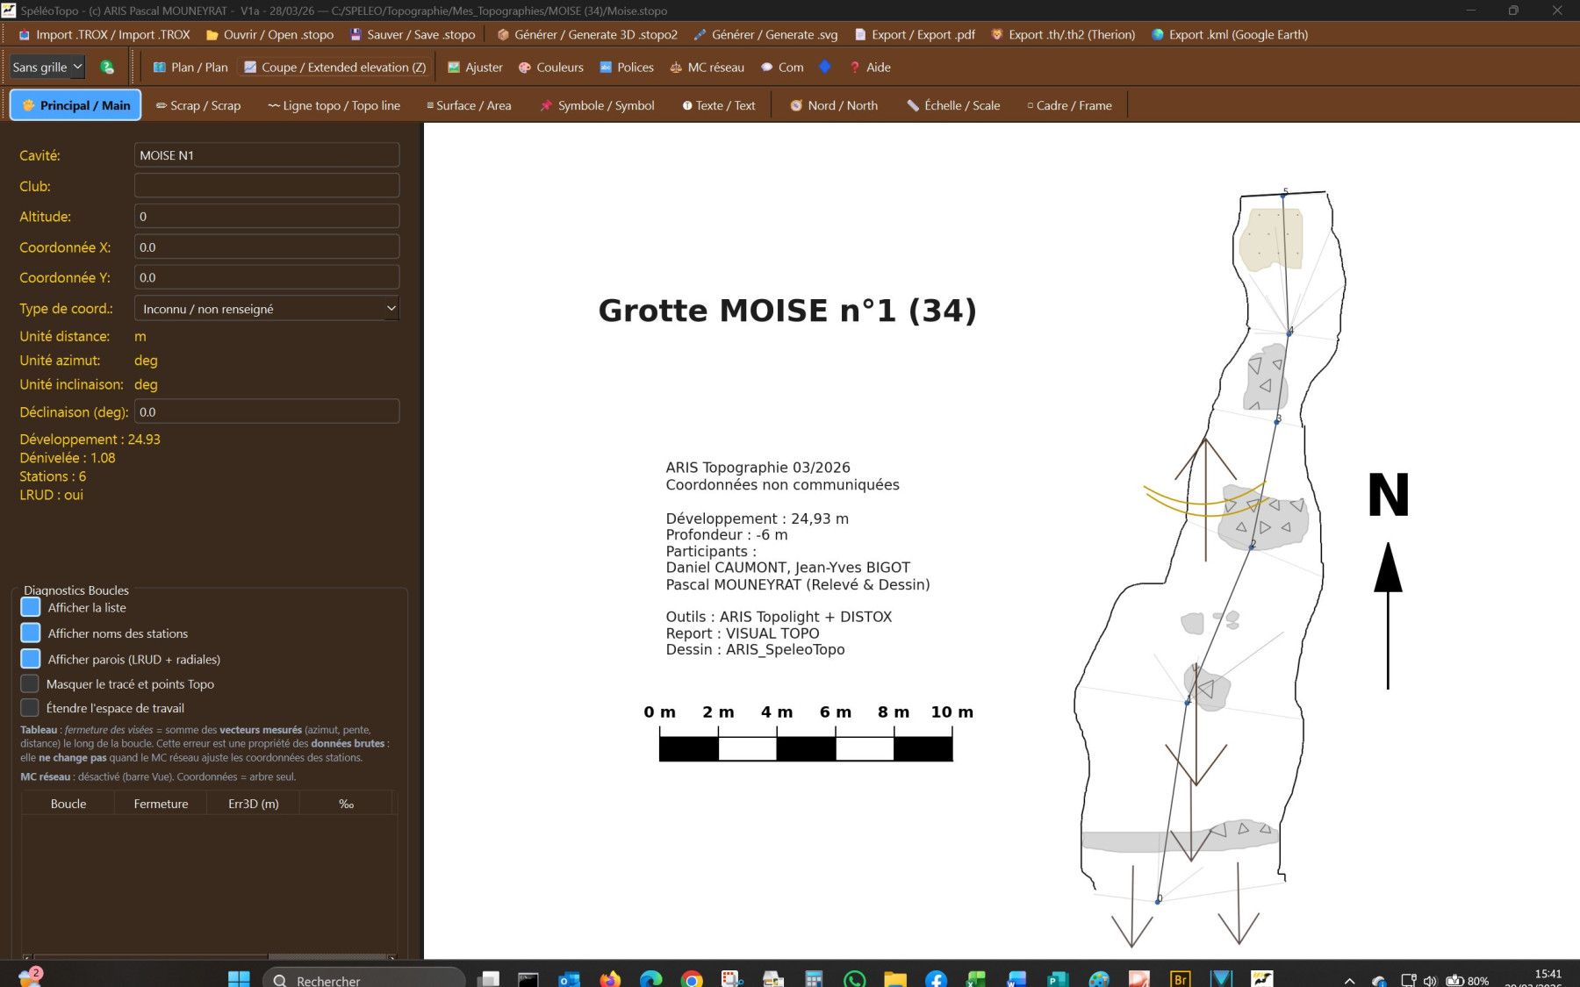Enable Masquer le tracé et points Topo
Image resolution: width=1580 pixels, height=987 pixels.
[30, 684]
